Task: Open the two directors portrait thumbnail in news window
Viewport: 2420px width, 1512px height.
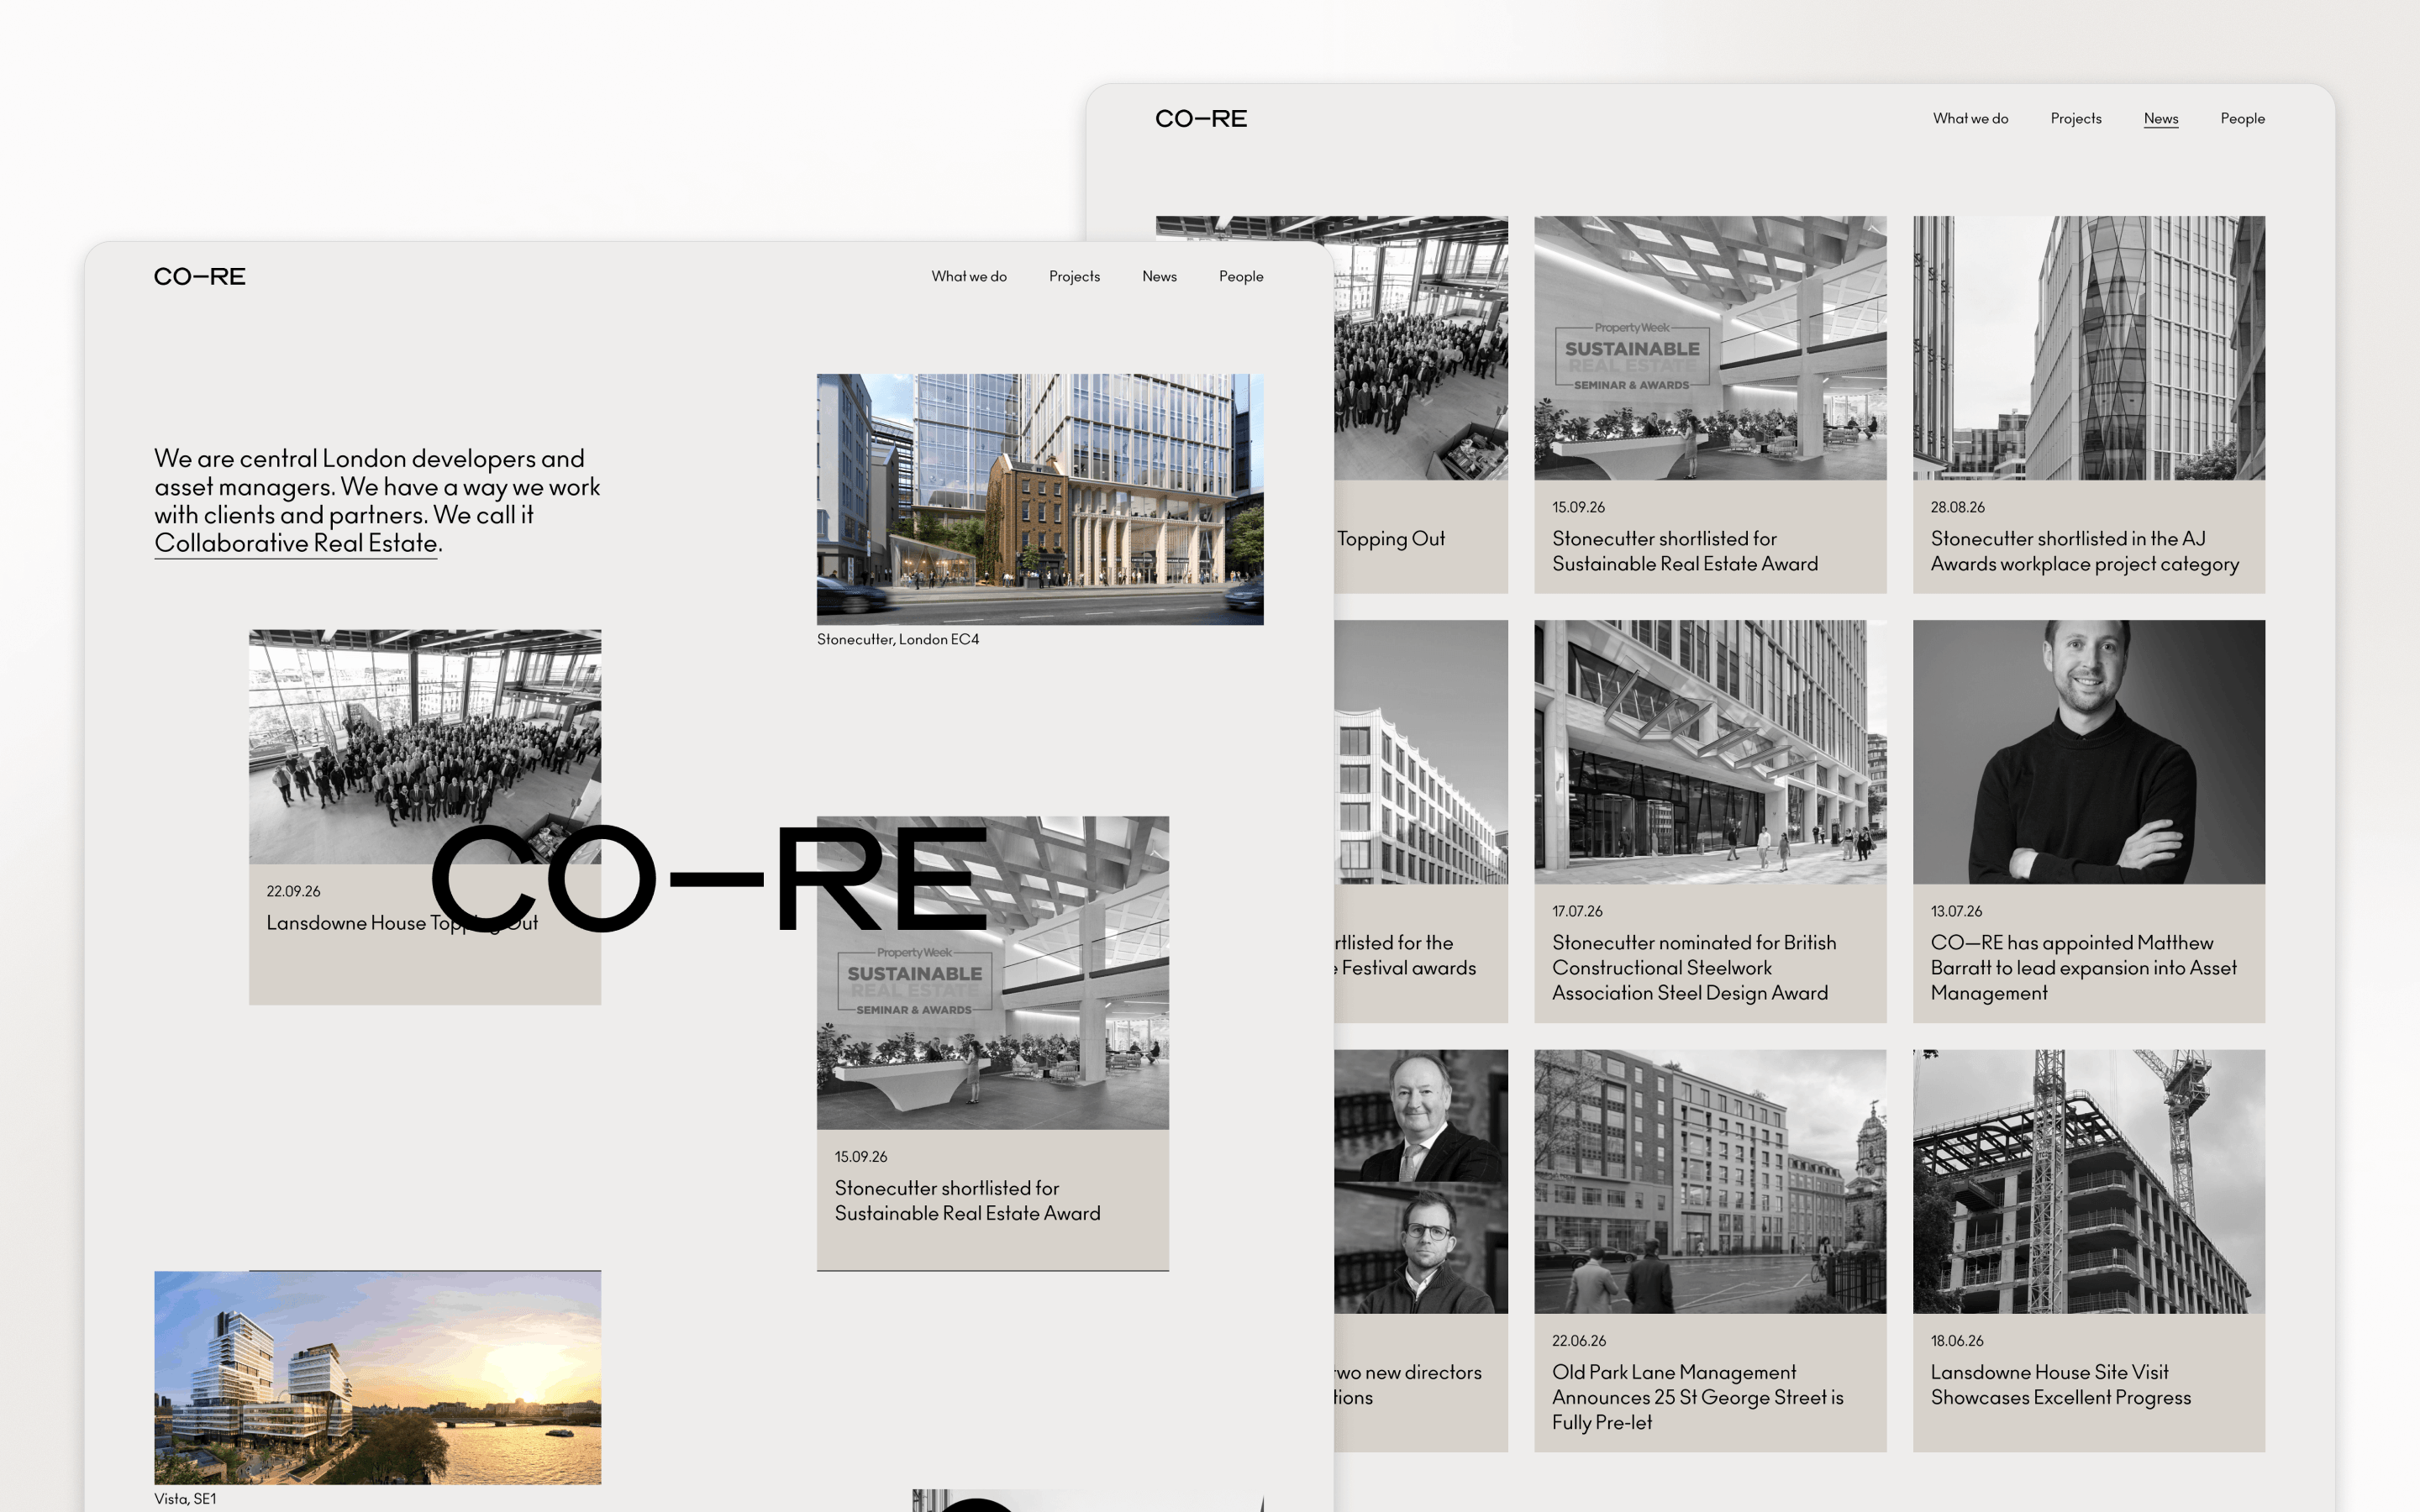Action: coord(1420,1181)
